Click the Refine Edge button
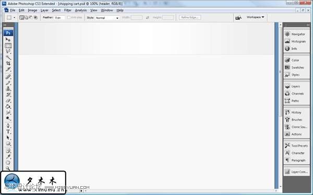The width and height of the screenshot is (313, 195). (190, 18)
